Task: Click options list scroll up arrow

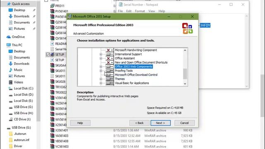Action: 185,50
